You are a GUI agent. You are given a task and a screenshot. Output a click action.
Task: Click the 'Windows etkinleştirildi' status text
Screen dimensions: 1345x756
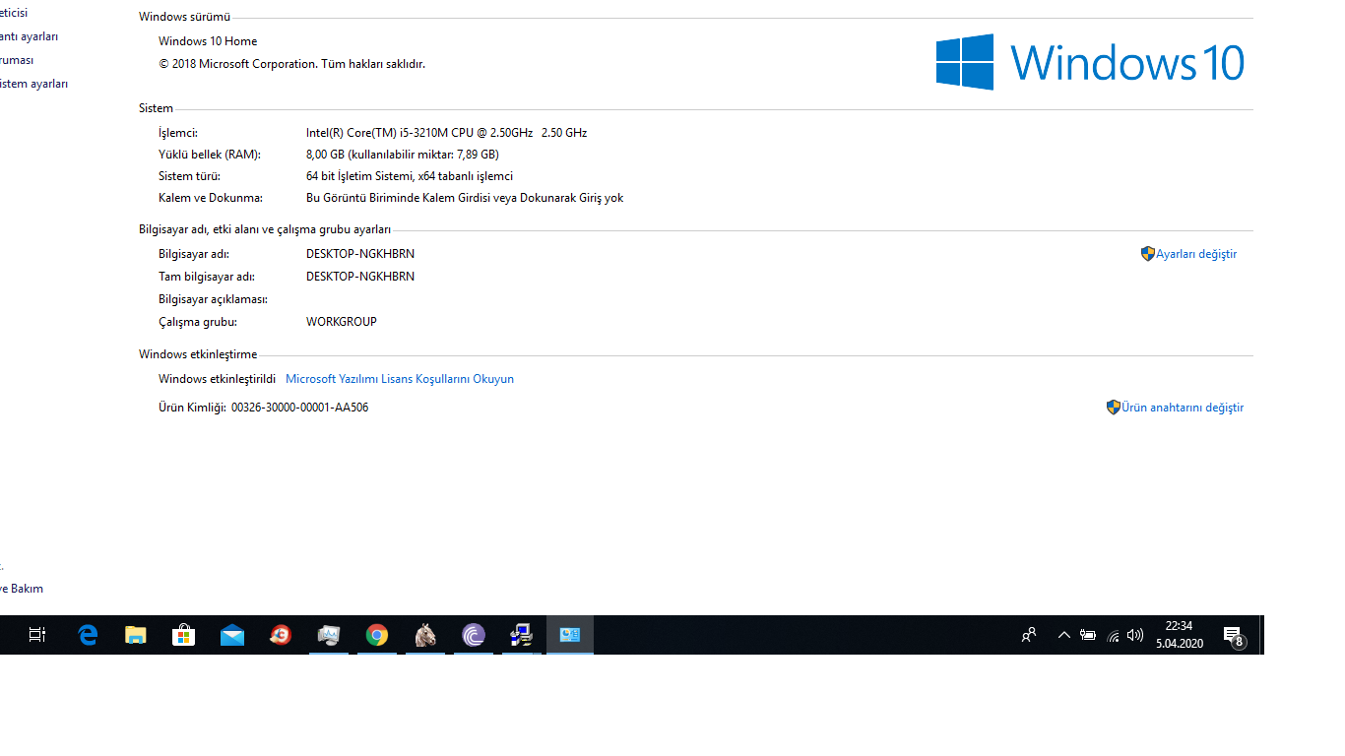pyautogui.click(x=217, y=379)
